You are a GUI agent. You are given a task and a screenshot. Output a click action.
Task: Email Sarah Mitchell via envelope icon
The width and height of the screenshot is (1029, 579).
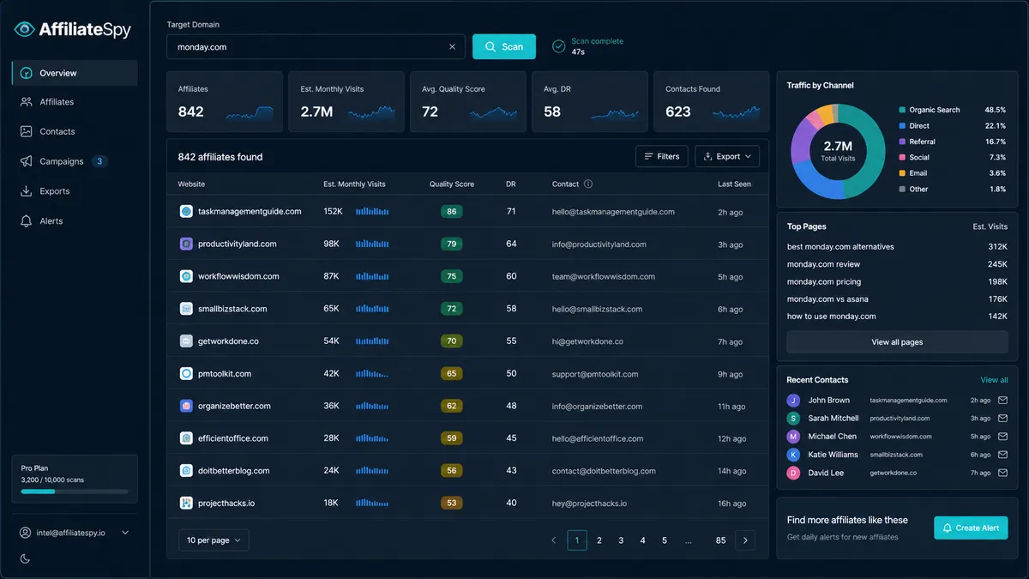click(1002, 419)
